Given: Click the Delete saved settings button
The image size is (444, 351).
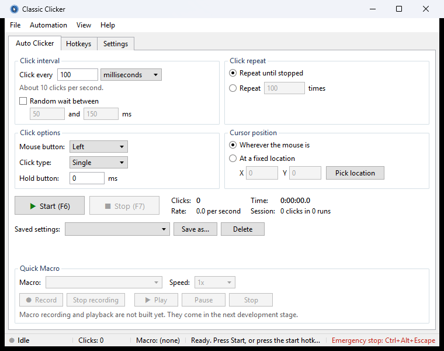Looking at the screenshot, I should point(242,229).
